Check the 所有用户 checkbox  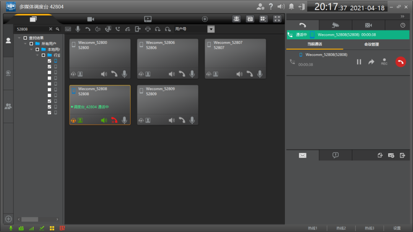click(x=31, y=44)
